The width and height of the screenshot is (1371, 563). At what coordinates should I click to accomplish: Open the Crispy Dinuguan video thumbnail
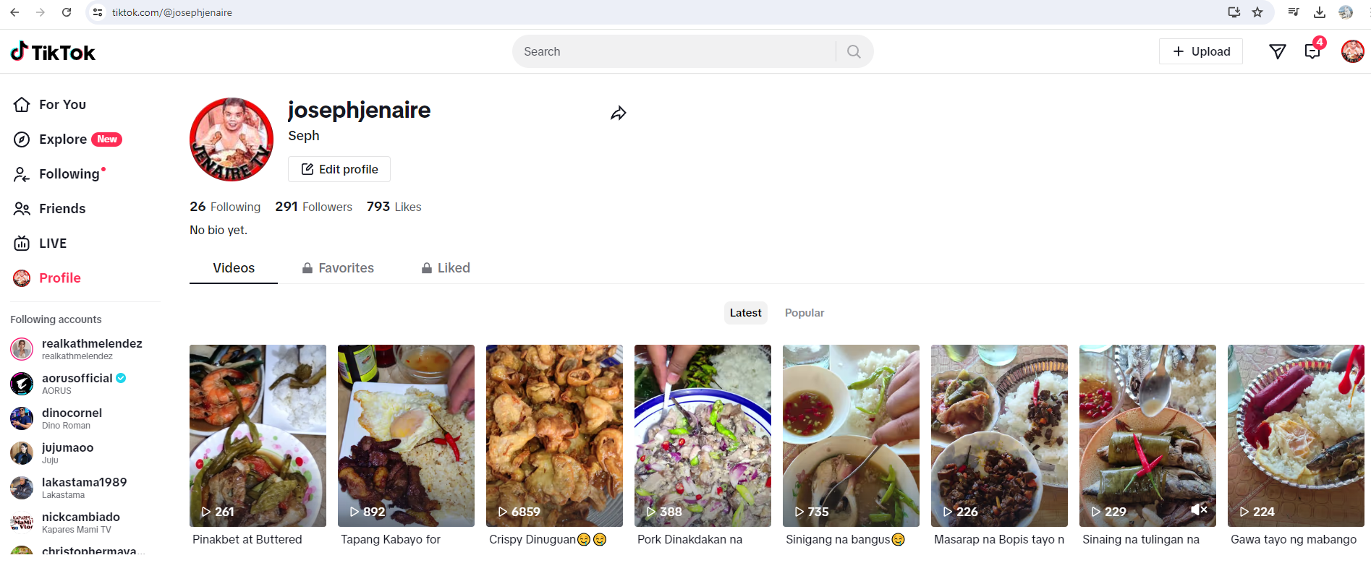pos(554,435)
